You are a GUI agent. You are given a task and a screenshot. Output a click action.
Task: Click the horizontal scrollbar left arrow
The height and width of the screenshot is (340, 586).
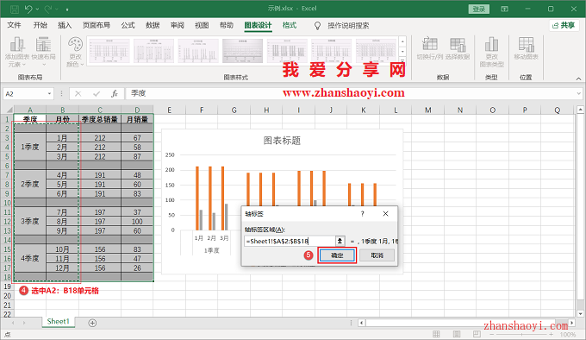[x=361, y=323]
